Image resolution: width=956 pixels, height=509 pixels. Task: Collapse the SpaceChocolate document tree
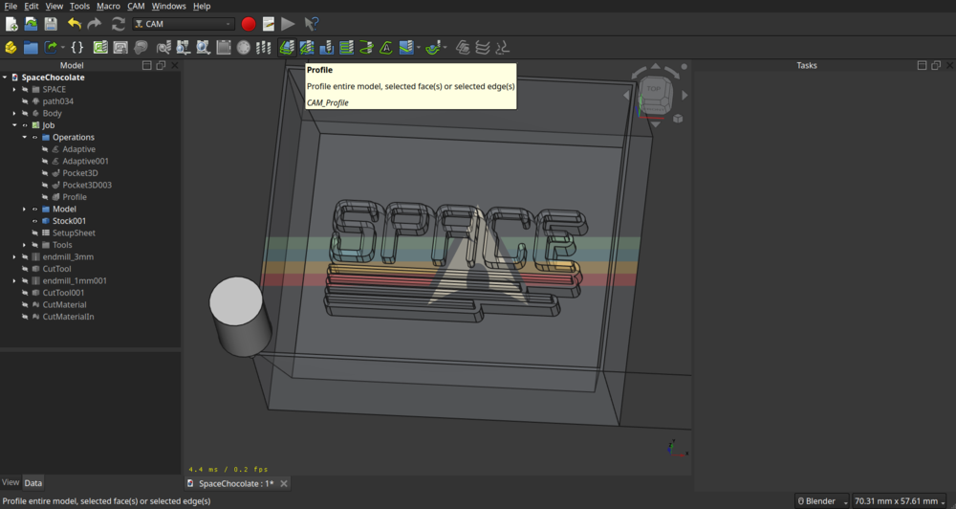(x=5, y=77)
